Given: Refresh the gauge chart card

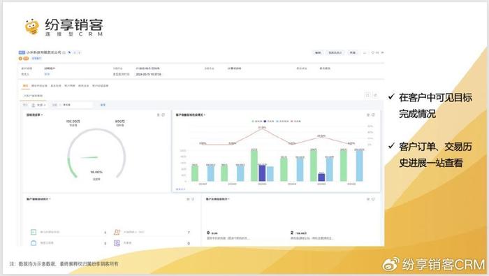Looking at the screenshot, I should click(x=163, y=115).
